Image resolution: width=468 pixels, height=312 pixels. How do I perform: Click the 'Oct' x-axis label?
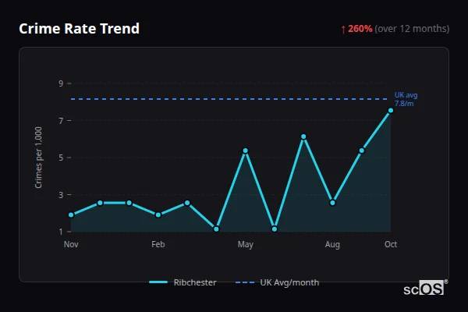click(391, 244)
